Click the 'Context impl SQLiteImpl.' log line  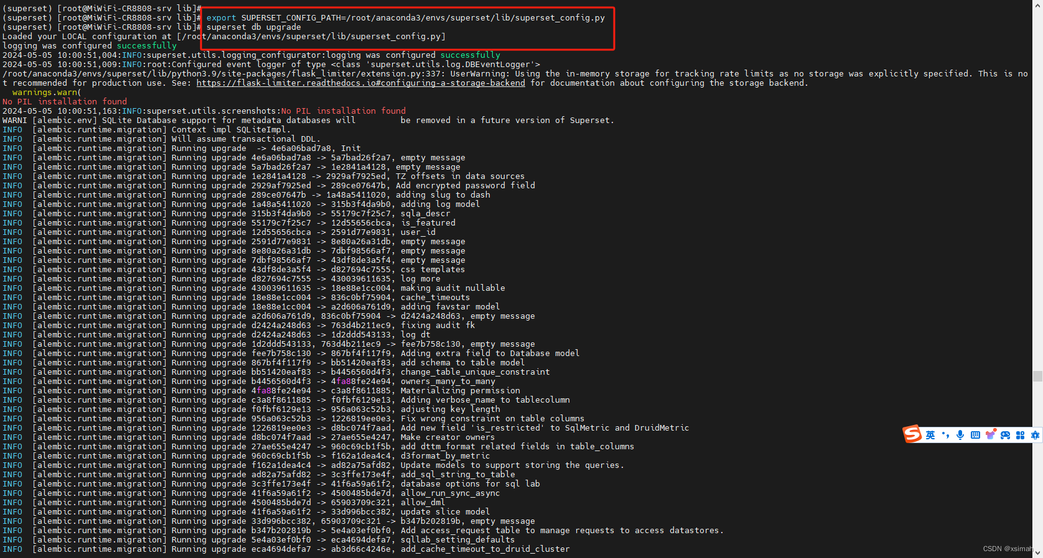click(x=147, y=129)
